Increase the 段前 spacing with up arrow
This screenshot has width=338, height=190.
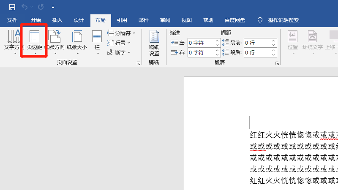pos(273,41)
